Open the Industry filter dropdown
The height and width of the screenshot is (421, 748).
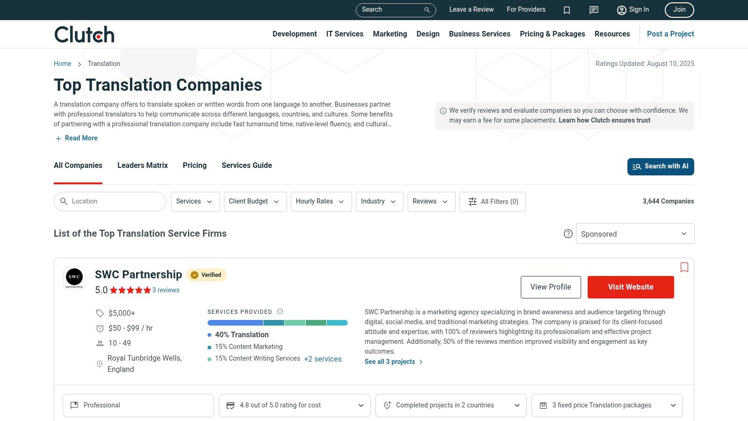pos(380,202)
